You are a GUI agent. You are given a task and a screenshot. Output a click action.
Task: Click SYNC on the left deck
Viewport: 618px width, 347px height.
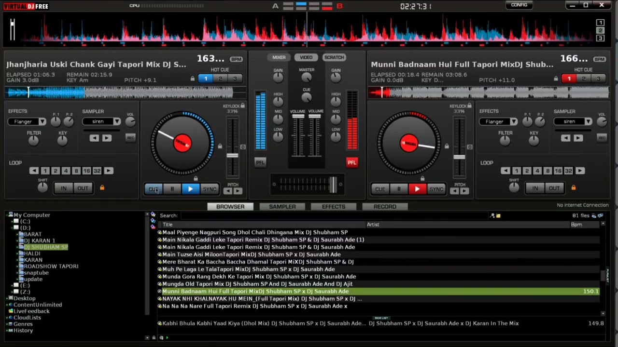(x=210, y=189)
